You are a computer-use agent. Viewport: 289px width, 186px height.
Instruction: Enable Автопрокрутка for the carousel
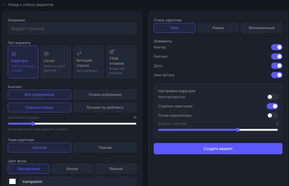272,97
